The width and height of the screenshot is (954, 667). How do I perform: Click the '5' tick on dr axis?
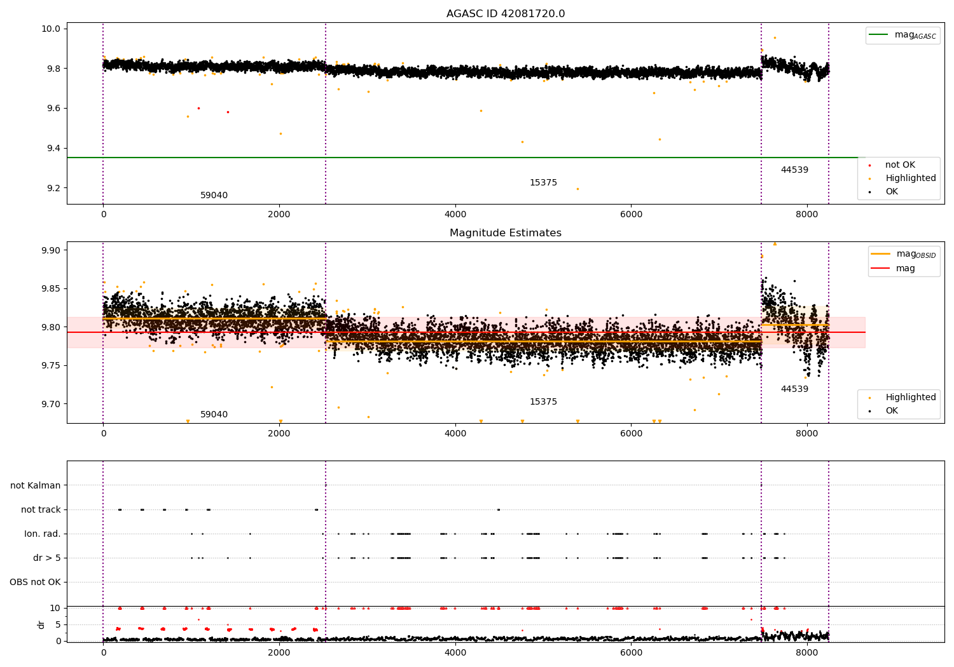(x=58, y=625)
